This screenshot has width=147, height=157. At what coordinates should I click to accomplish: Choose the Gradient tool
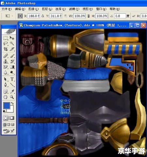12,67
